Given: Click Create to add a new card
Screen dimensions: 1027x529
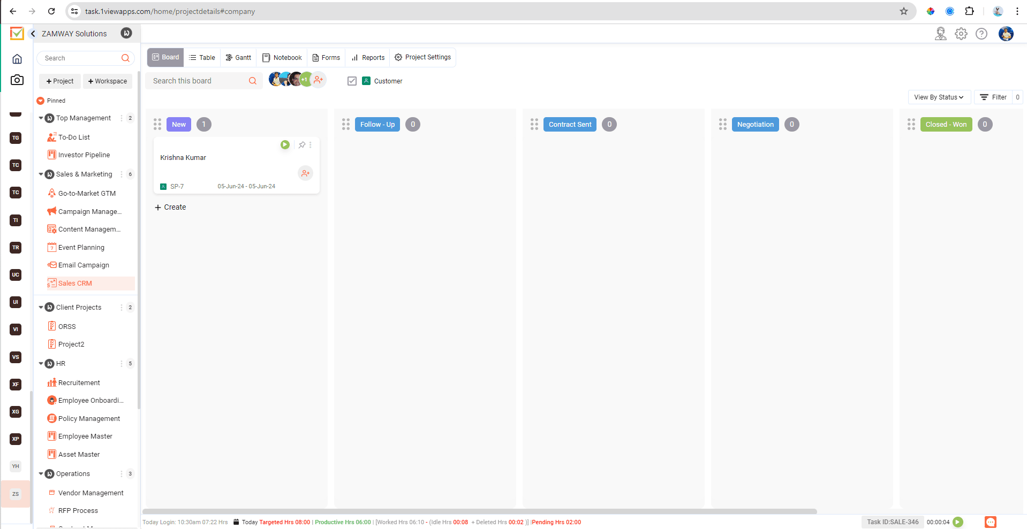Looking at the screenshot, I should [170, 208].
